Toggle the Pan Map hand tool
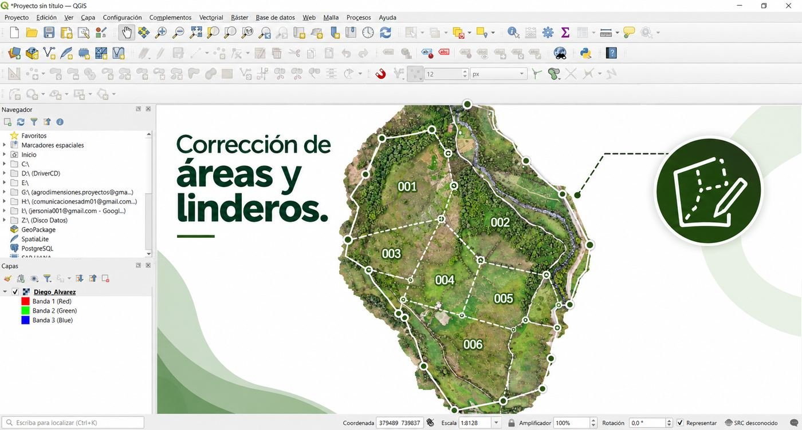The width and height of the screenshot is (802, 430). [x=127, y=33]
